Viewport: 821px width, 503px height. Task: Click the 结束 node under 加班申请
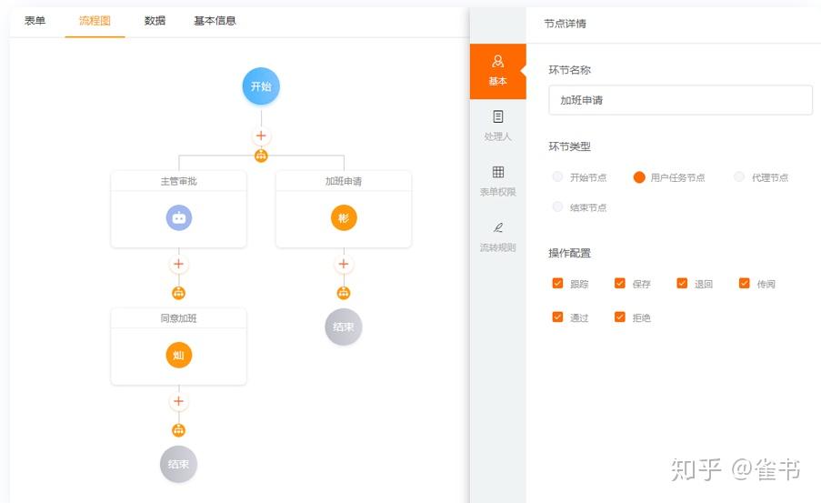344,327
